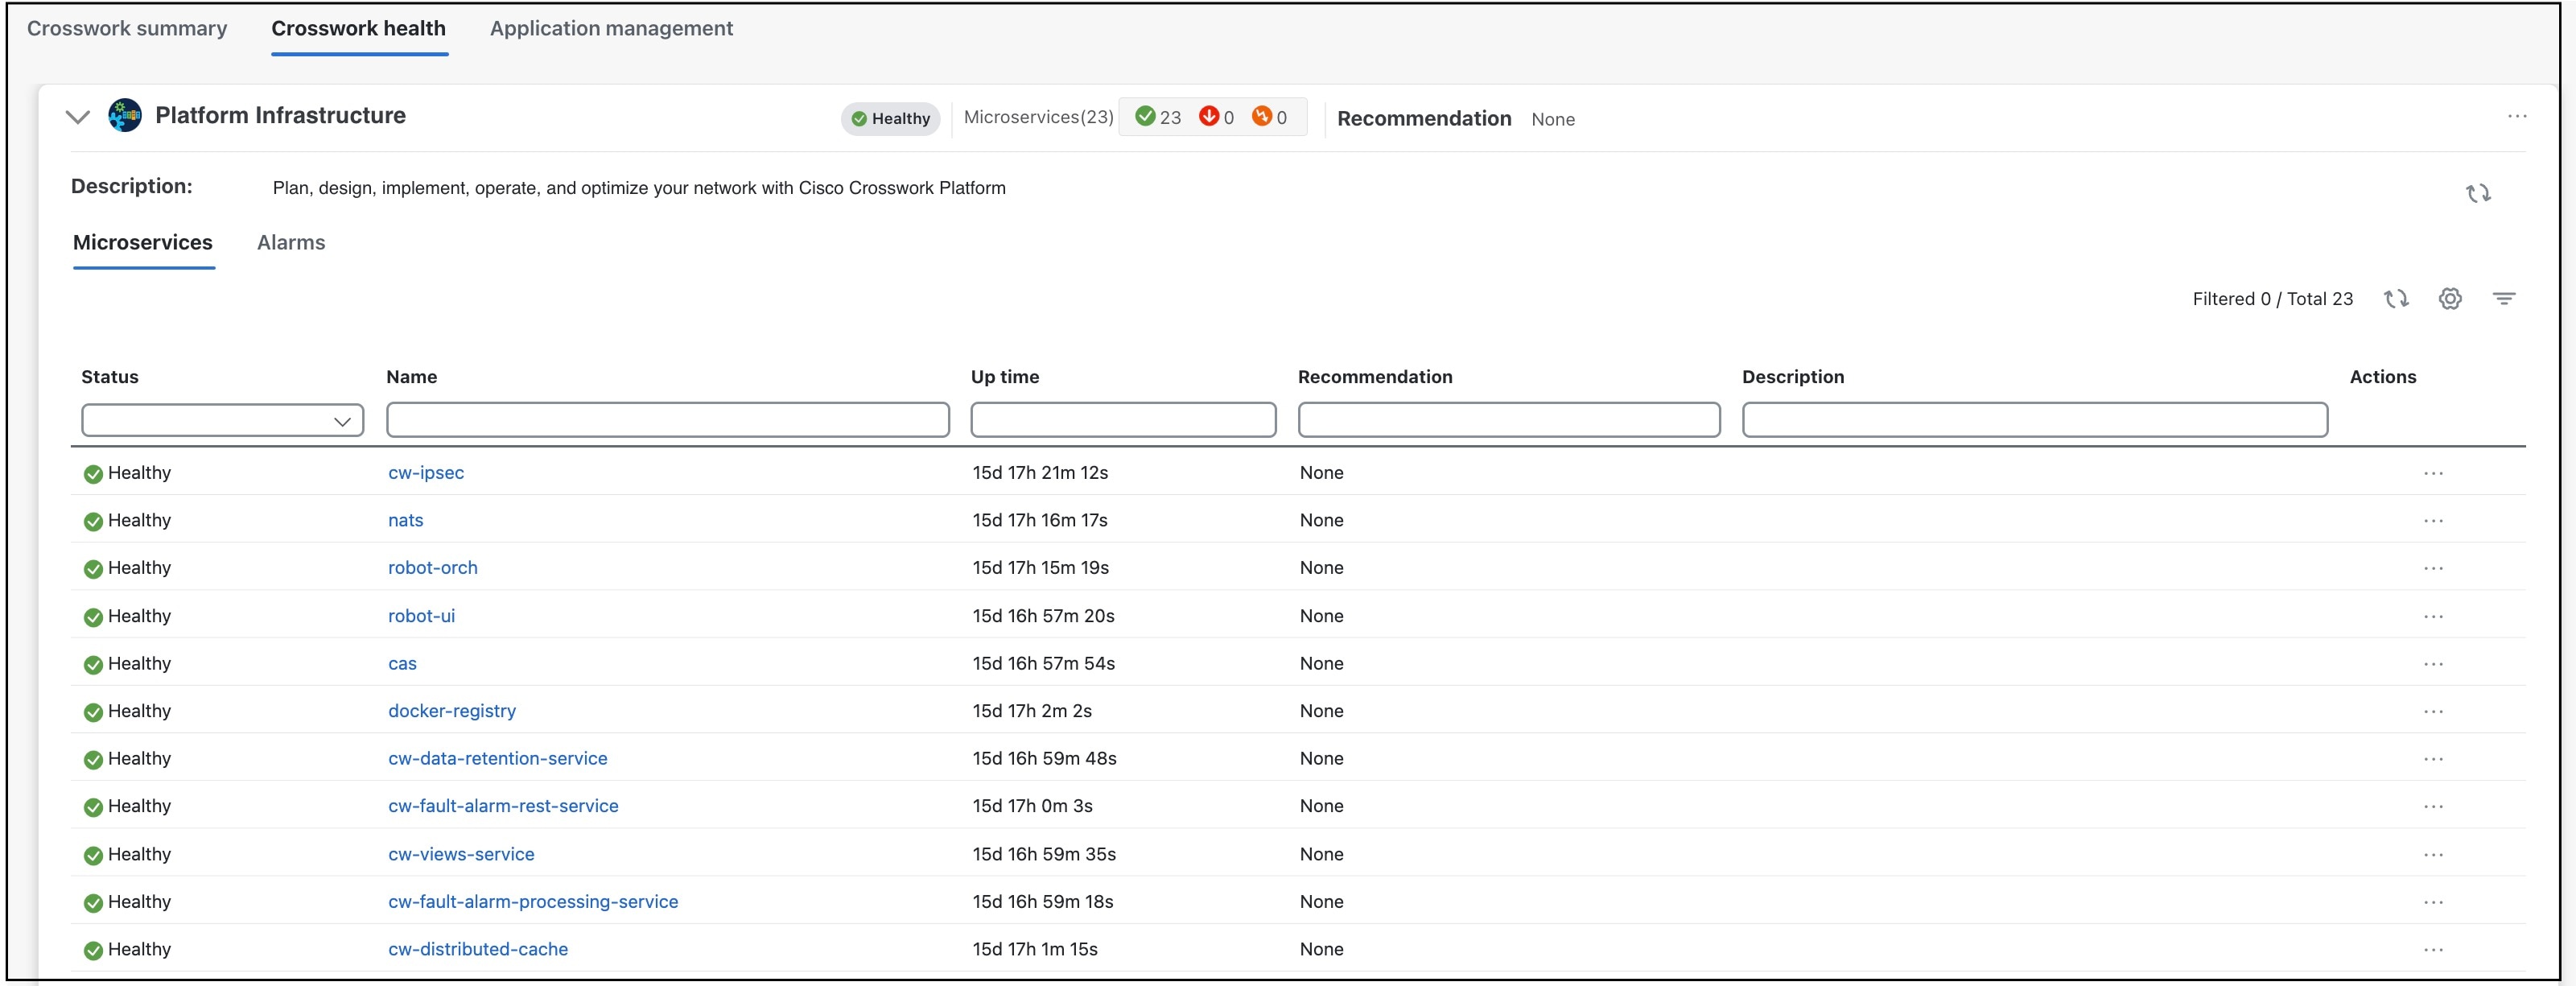Click the Recommendation column header
The height and width of the screenshot is (986, 2576).
point(1375,377)
